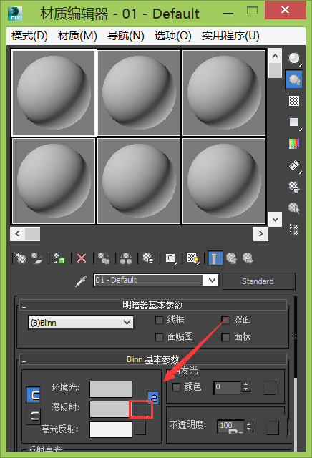This screenshot has width=312, height=458.
Task: Select the bottom-right sample sphere slot
Action: (224, 181)
